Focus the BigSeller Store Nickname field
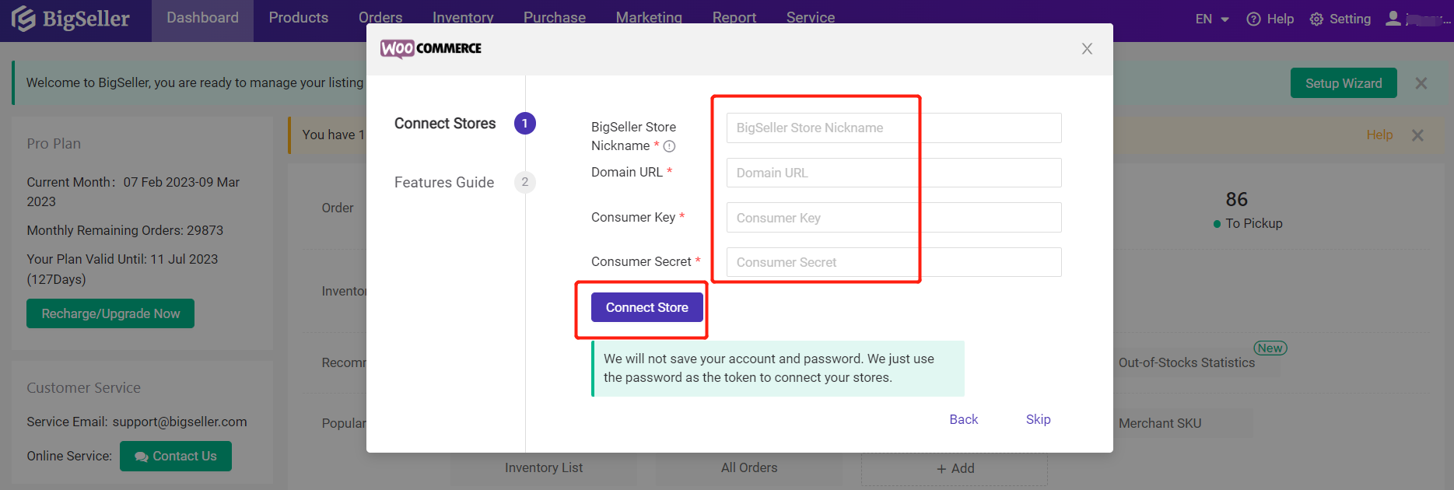The width and height of the screenshot is (1454, 490). pos(894,128)
